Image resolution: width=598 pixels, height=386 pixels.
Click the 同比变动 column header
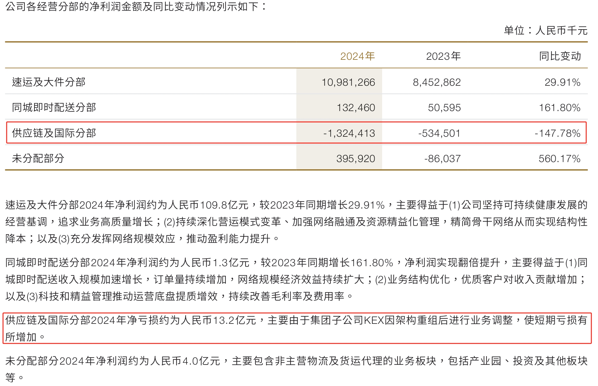pos(560,56)
